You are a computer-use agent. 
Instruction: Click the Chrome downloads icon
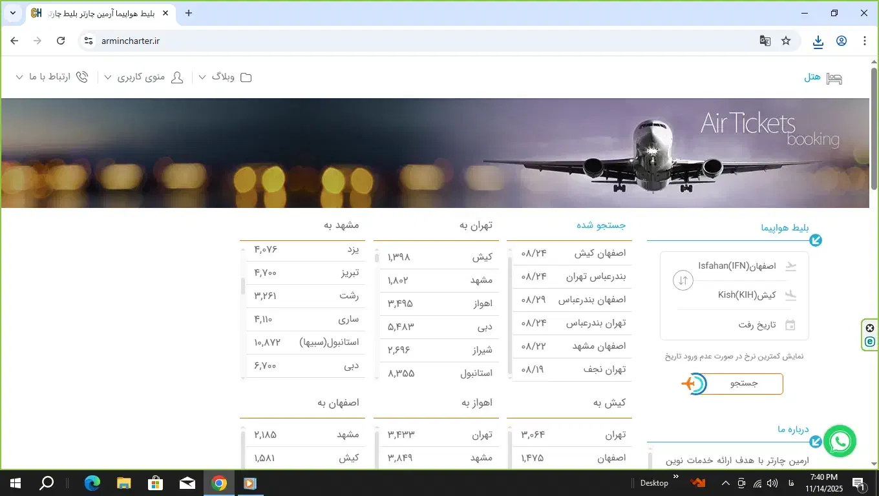818,41
